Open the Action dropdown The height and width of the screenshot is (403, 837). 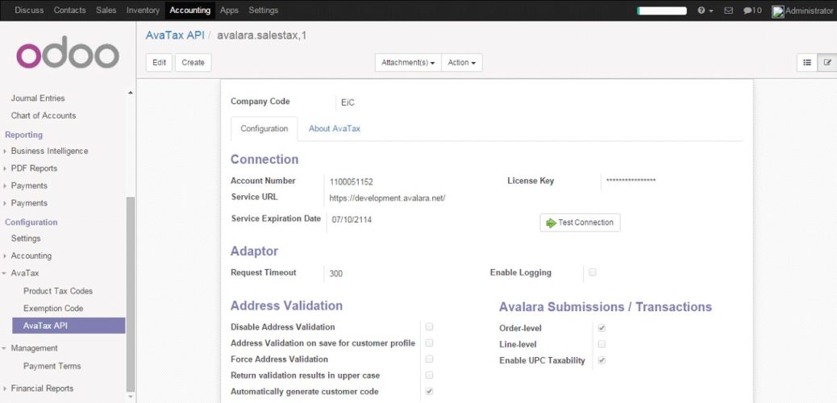pyautogui.click(x=462, y=62)
